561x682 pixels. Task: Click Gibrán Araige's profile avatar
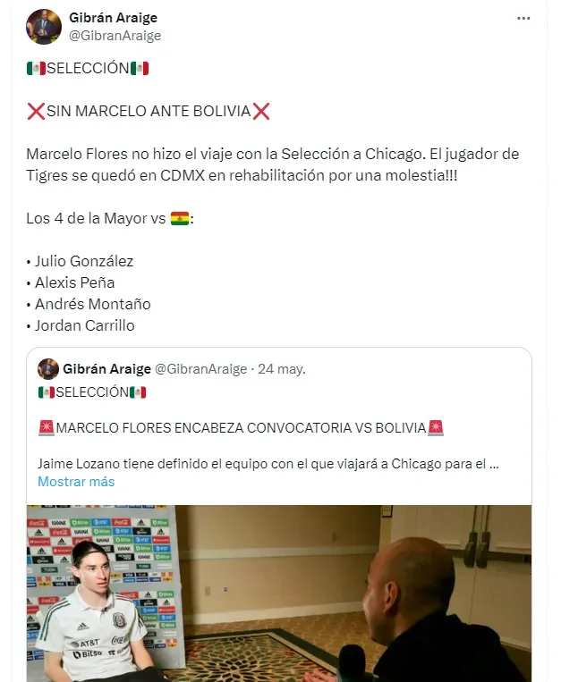(x=44, y=27)
